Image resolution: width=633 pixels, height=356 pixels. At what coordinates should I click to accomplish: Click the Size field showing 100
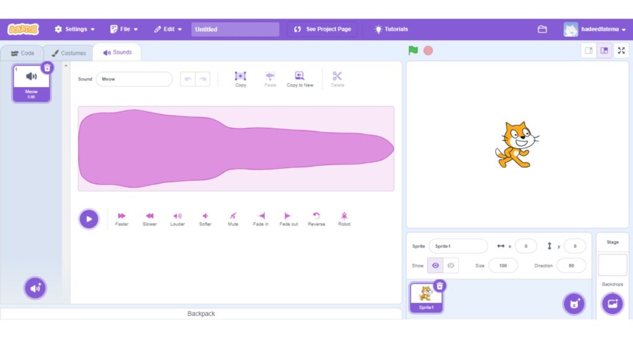pyautogui.click(x=503, y=266)
